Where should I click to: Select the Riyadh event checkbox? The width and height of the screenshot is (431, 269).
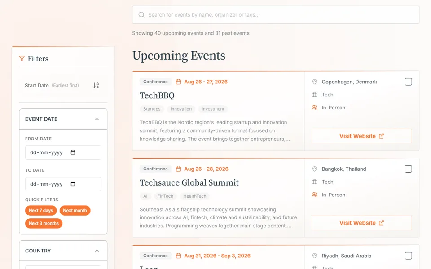point(408,256)
